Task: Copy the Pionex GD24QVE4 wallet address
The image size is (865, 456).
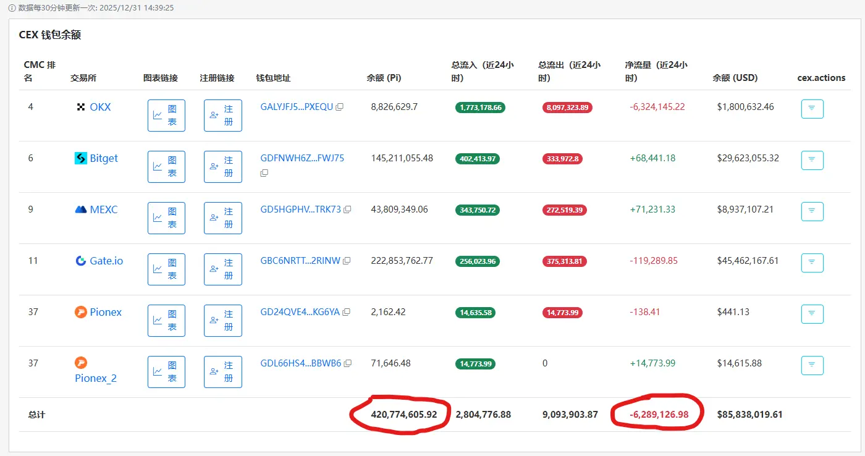Action: (346, 312)
